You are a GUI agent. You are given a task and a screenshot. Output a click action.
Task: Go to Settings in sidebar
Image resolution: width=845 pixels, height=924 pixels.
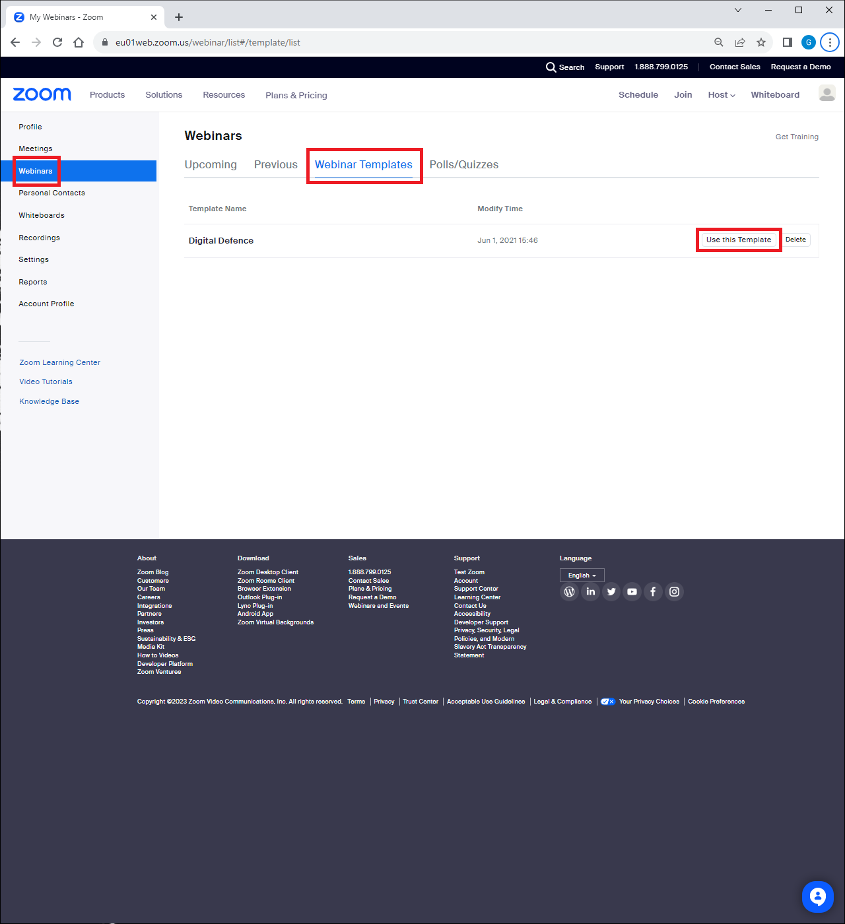(34, 259)
